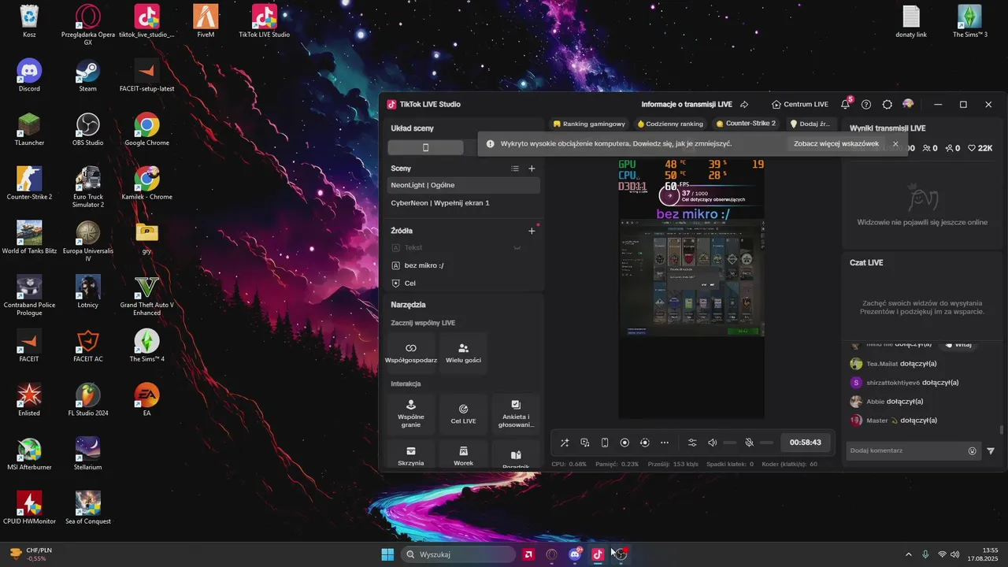Open the Cel LIVE tool

(x=463, y=414)
